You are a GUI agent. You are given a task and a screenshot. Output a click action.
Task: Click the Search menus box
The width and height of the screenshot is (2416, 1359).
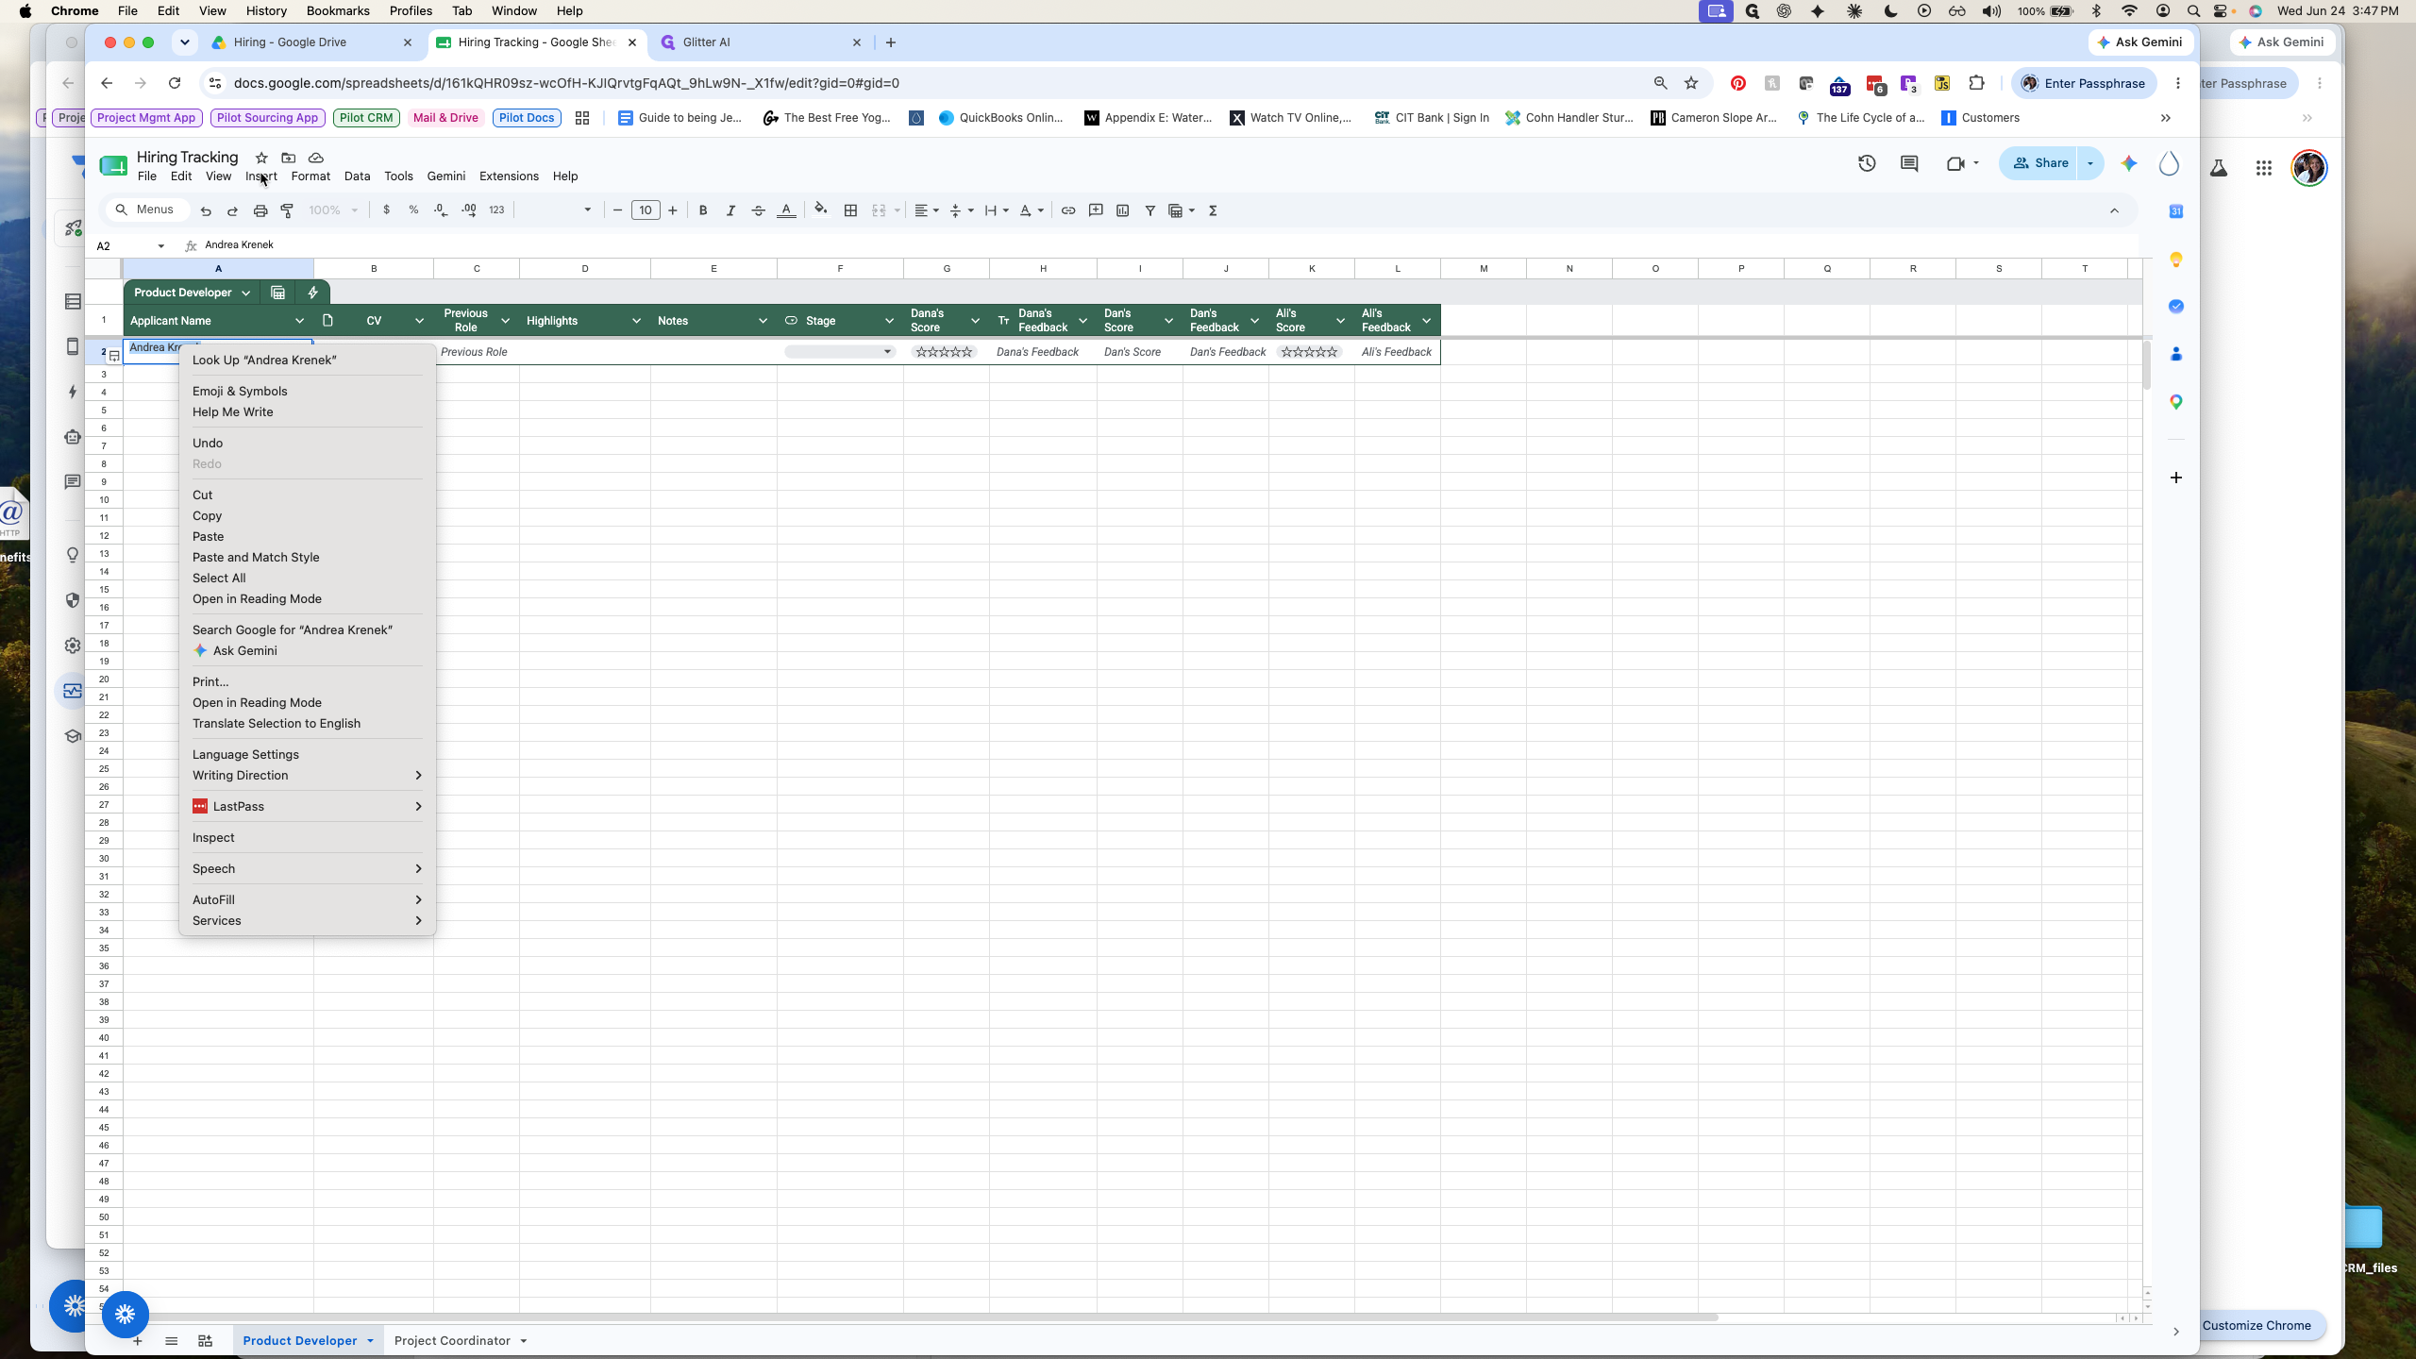pyautogui.click(x=147, y=210)
